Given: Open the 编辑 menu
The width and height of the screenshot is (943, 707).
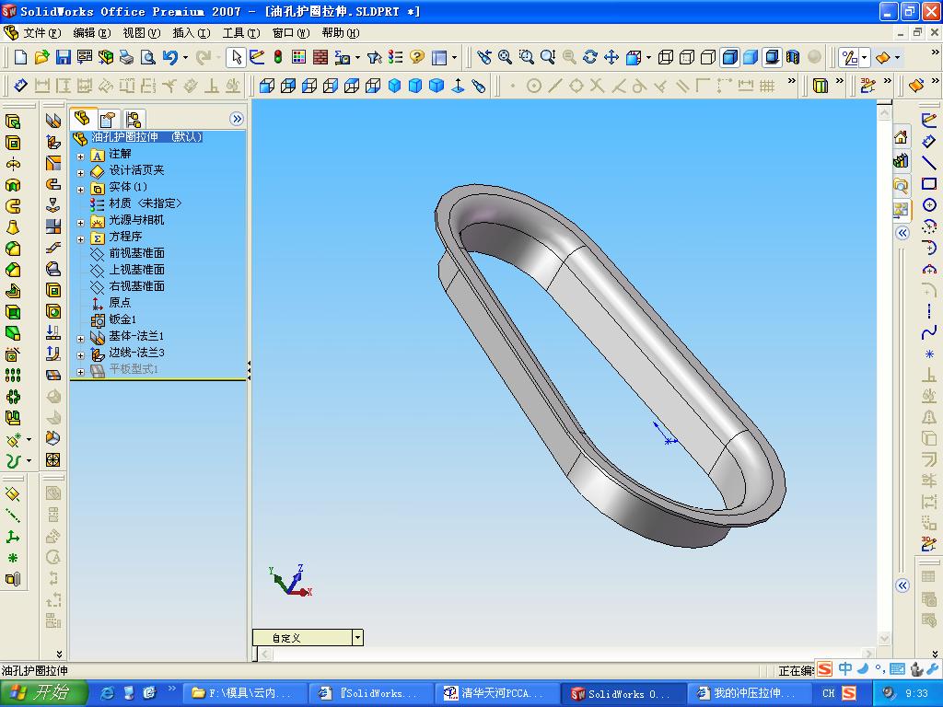Looking at the screenshot, I should [91, 33].
